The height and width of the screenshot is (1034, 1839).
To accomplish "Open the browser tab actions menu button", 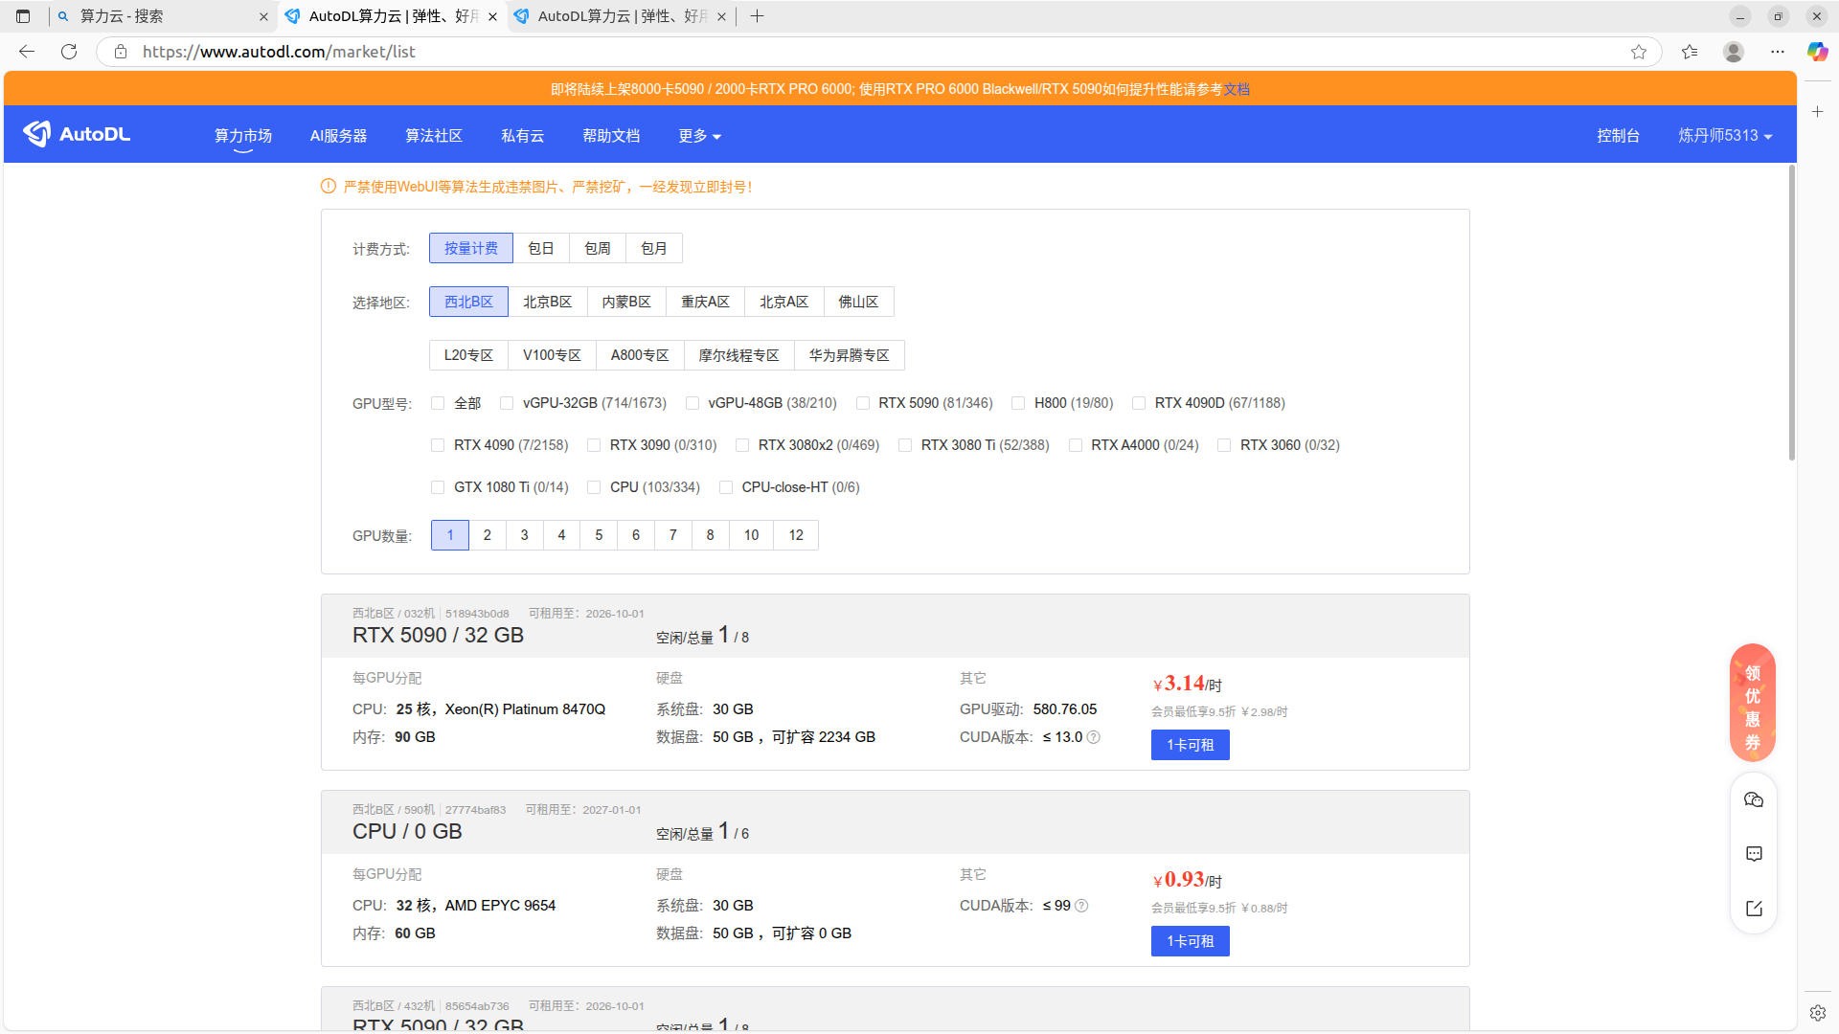I will pos(23,16).
